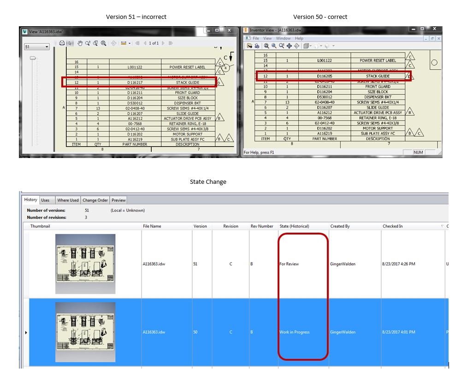Click the greyed Orbit icon in the left viewer
Image resolution: width=461 pixels, height=375 pixels.
click(113, 43)
